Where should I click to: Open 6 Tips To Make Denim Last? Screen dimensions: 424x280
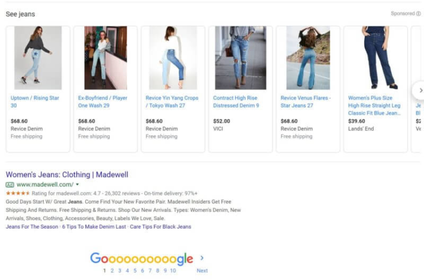click(x=94, y=227)
